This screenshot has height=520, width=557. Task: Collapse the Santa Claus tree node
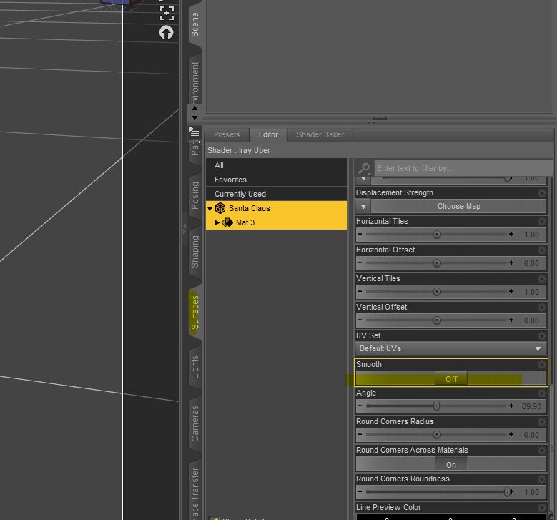(x=210, y=209)
